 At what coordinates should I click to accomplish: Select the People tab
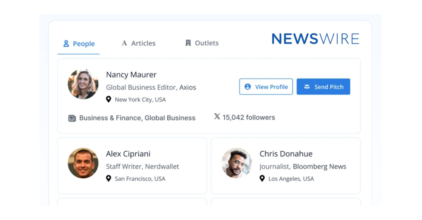pyautogui.click(x=78, y=43)
